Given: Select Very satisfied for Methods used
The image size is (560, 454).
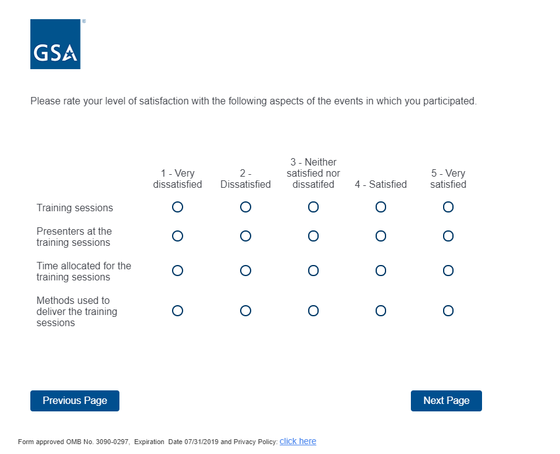Looking at the screenshot, I should [448, 311].
